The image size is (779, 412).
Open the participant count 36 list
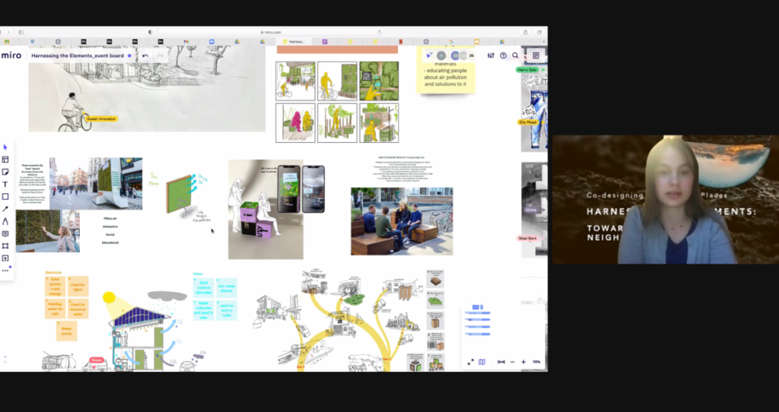pos(471,55)
